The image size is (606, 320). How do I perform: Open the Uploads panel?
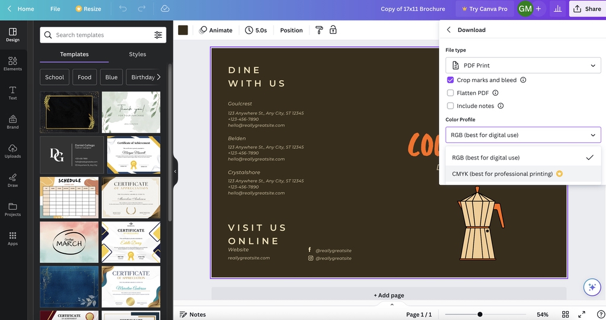(13, 151)
